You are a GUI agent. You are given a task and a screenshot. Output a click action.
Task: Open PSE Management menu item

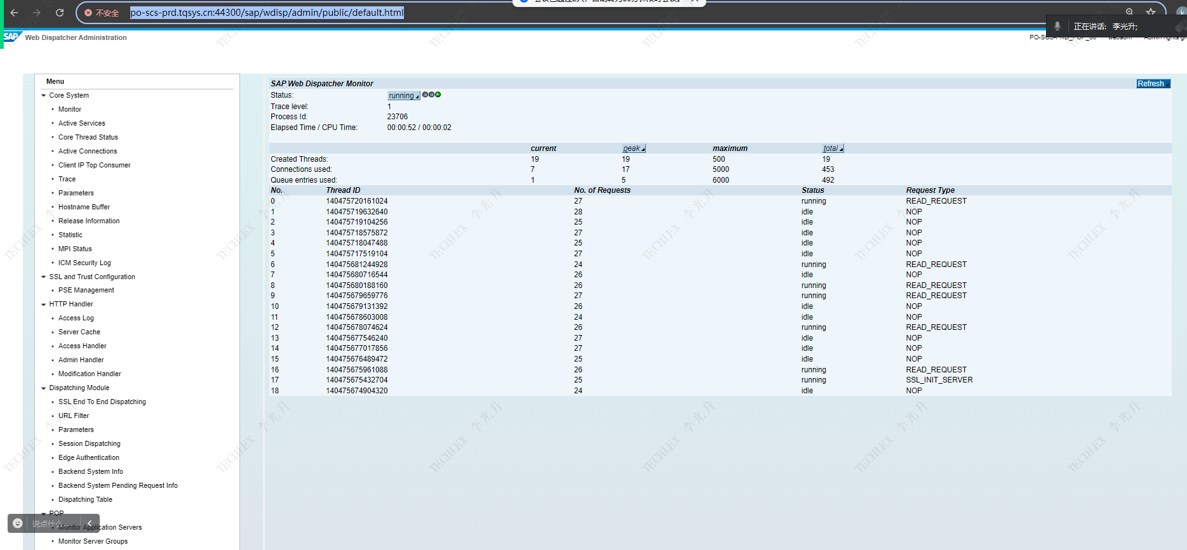[86, 290]
